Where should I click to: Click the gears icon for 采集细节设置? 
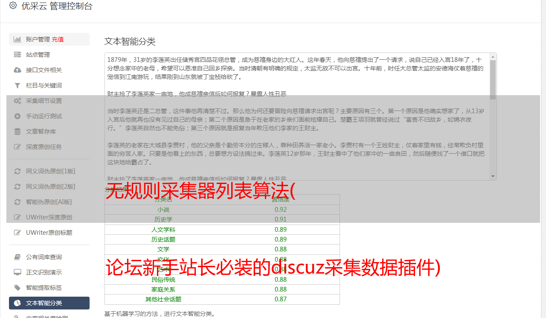[17, 101]
